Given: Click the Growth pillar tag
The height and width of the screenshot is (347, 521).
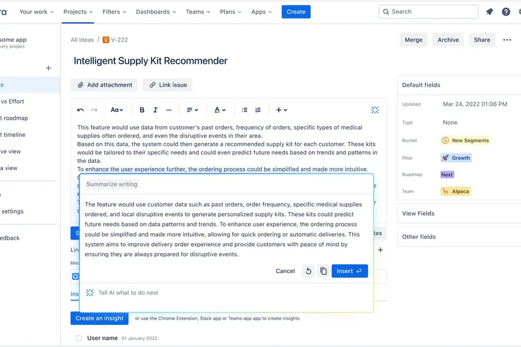Looking at the screenshot, I should point(456,158).
